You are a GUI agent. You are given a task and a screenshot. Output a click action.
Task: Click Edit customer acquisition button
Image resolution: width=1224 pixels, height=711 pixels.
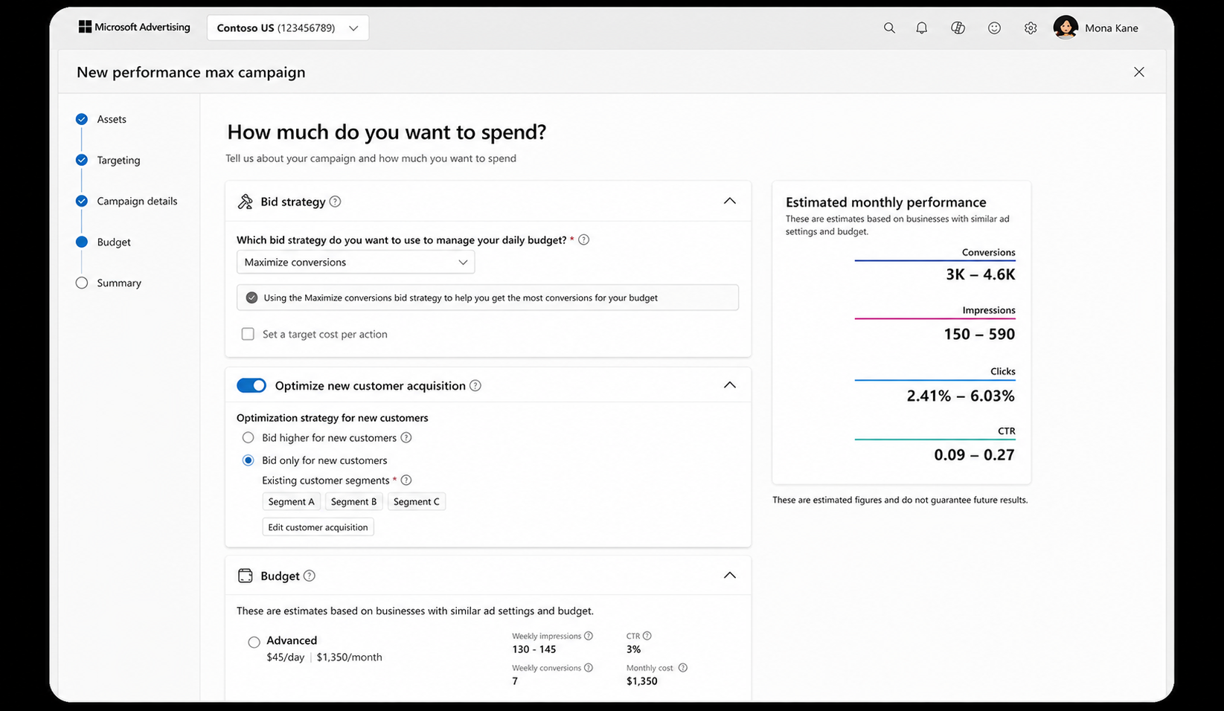click(318, 527)
